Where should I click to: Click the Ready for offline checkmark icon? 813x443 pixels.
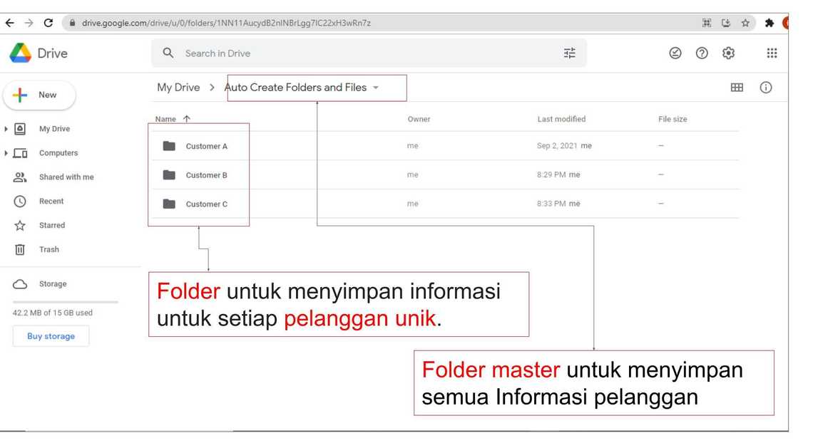tap(675, 53)
